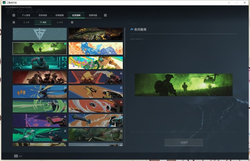Image resolution: width=250 pixels, height=161 pixels.
Task: Select the green swirl shooter banner
Action: coord(40,106)
